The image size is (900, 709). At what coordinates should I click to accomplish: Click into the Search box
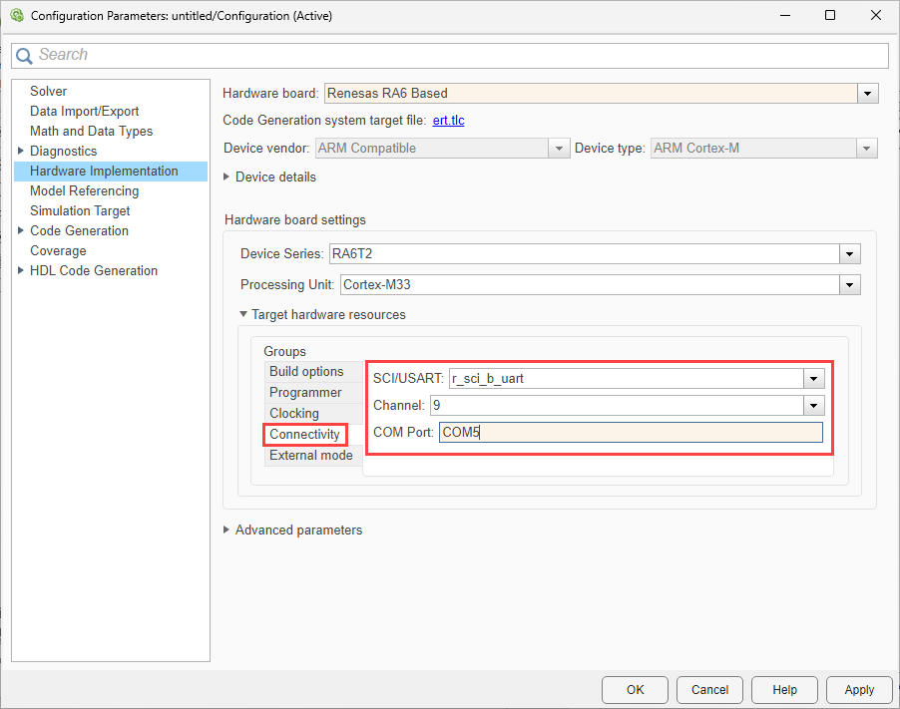pos(459,56)
